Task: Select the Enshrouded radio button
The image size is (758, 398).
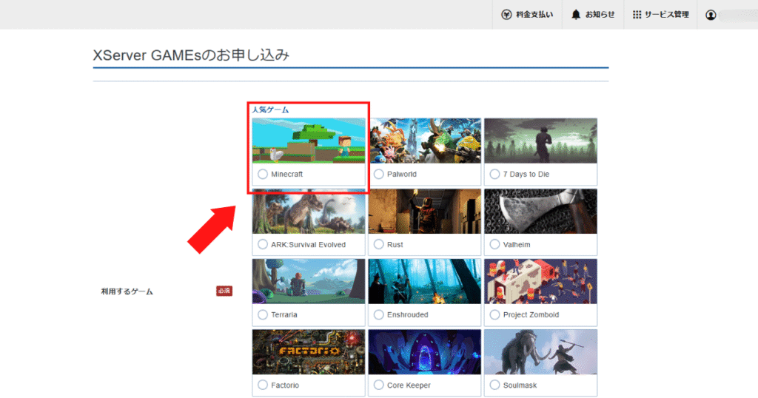Action: point(378,314)
